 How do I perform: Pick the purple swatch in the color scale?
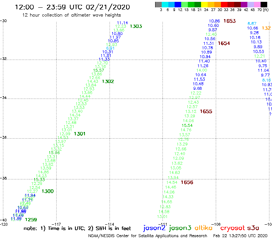(244, 4)
